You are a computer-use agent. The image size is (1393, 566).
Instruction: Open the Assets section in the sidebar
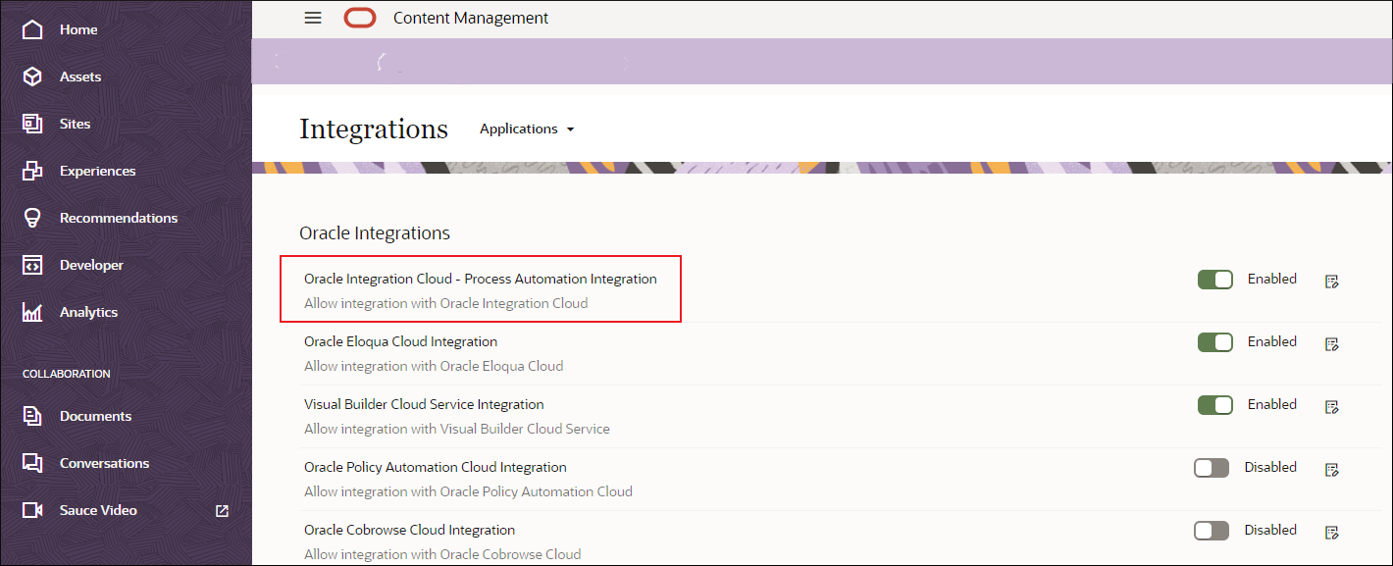(79, 76)
